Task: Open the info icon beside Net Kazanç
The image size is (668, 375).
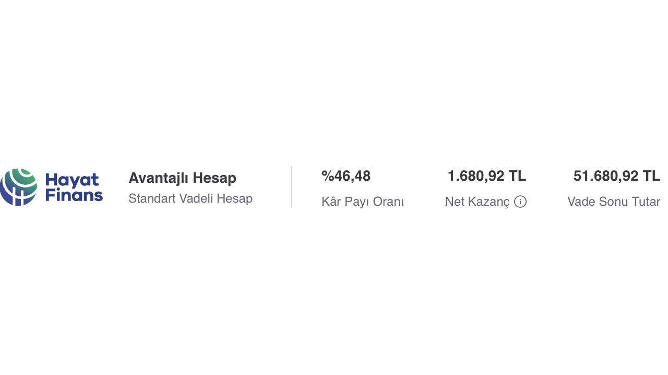Action: (x=520, y=202)
